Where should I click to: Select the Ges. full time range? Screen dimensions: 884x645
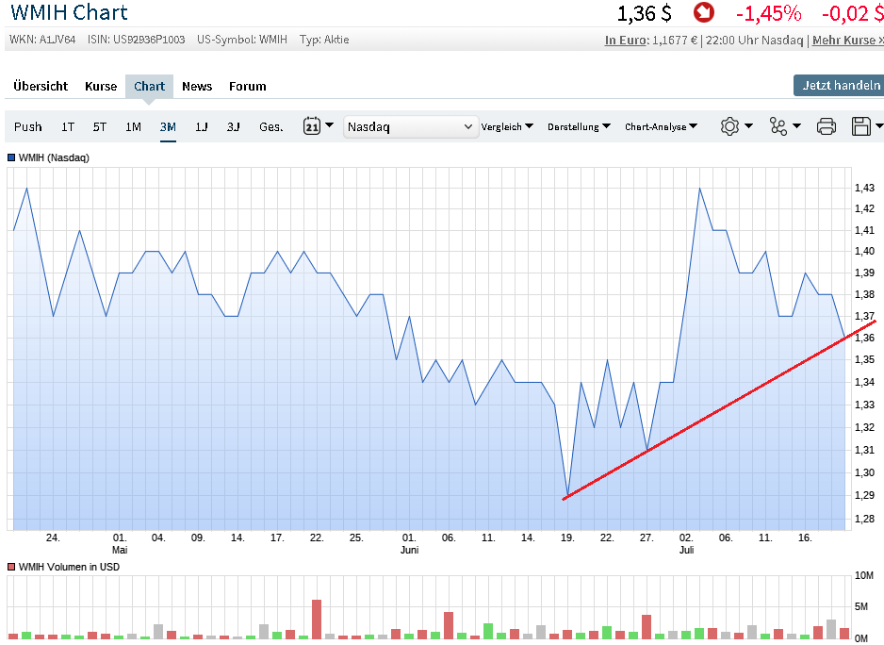click(x=271, y=127)
